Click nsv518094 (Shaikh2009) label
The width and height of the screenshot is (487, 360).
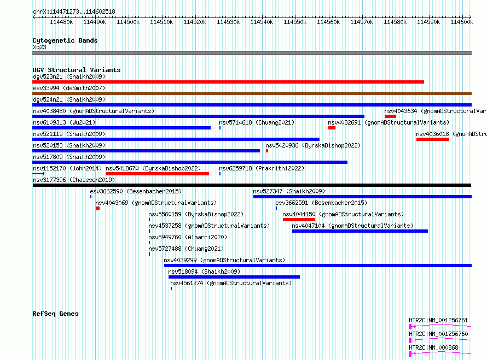tap(204, 272)
